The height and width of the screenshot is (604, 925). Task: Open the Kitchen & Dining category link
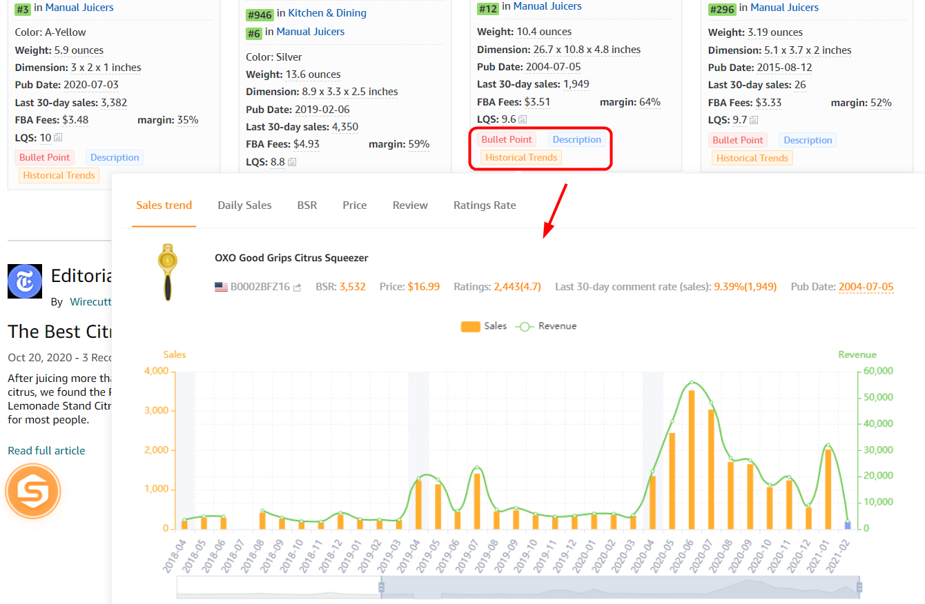[327, 13]
